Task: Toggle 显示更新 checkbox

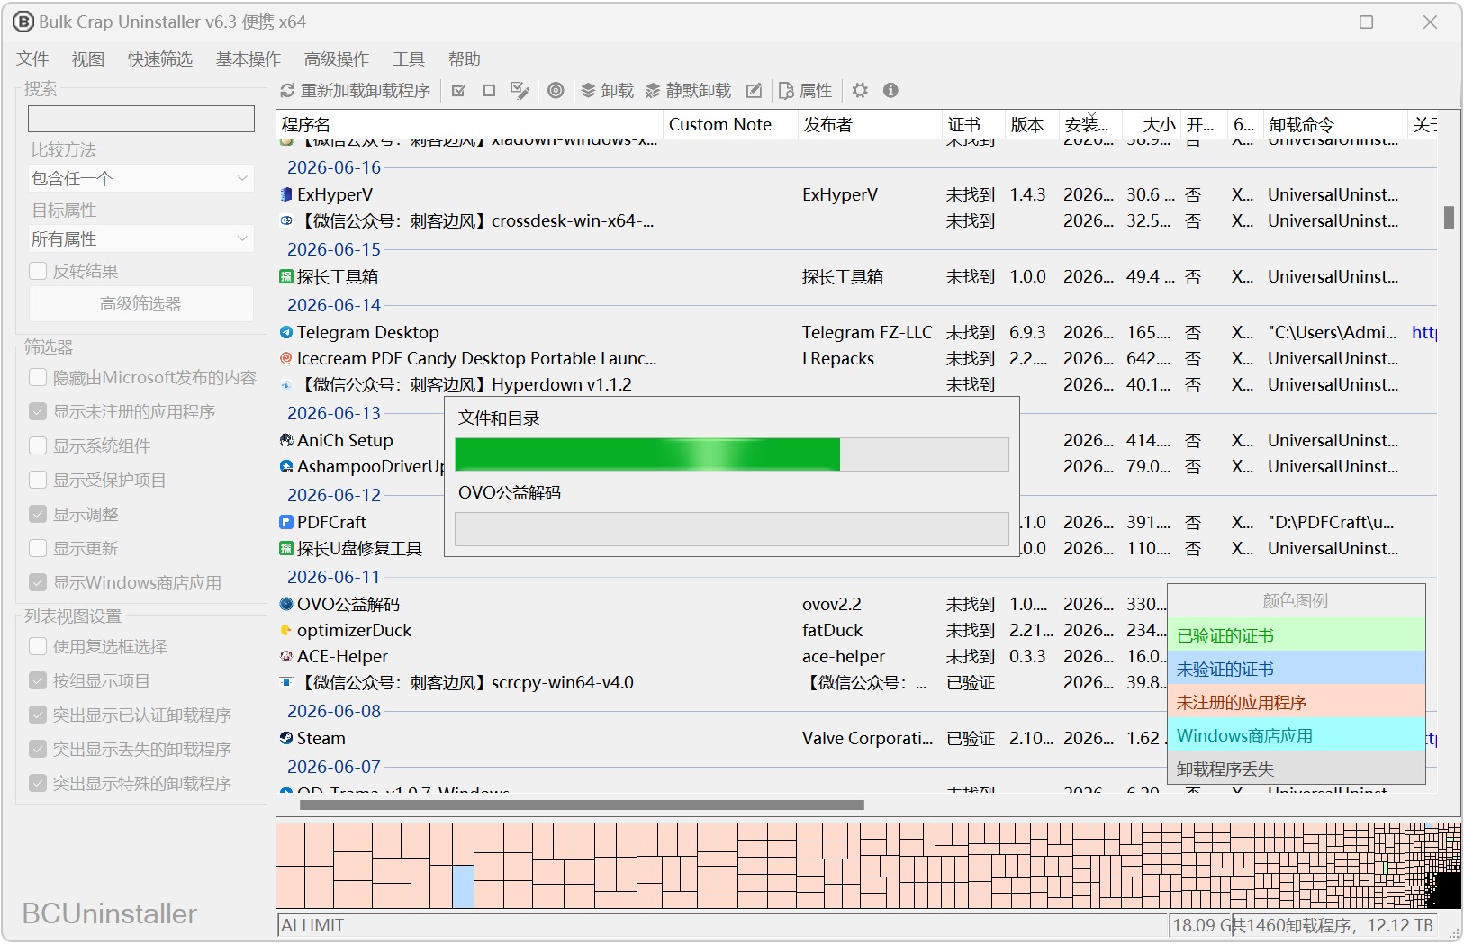Action: pos(38,548)
